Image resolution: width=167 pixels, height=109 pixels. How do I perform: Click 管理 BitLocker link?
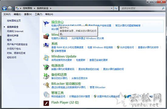(97, 87)
